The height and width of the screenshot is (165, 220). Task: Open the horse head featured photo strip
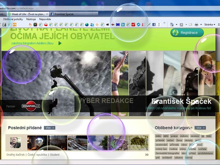137,83
